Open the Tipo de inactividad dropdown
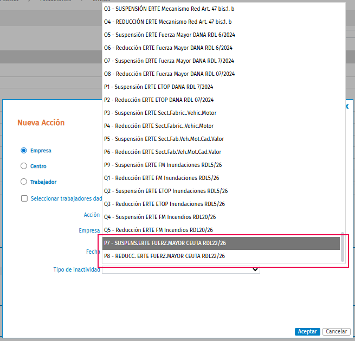355x341 pixels. point(181,269)
